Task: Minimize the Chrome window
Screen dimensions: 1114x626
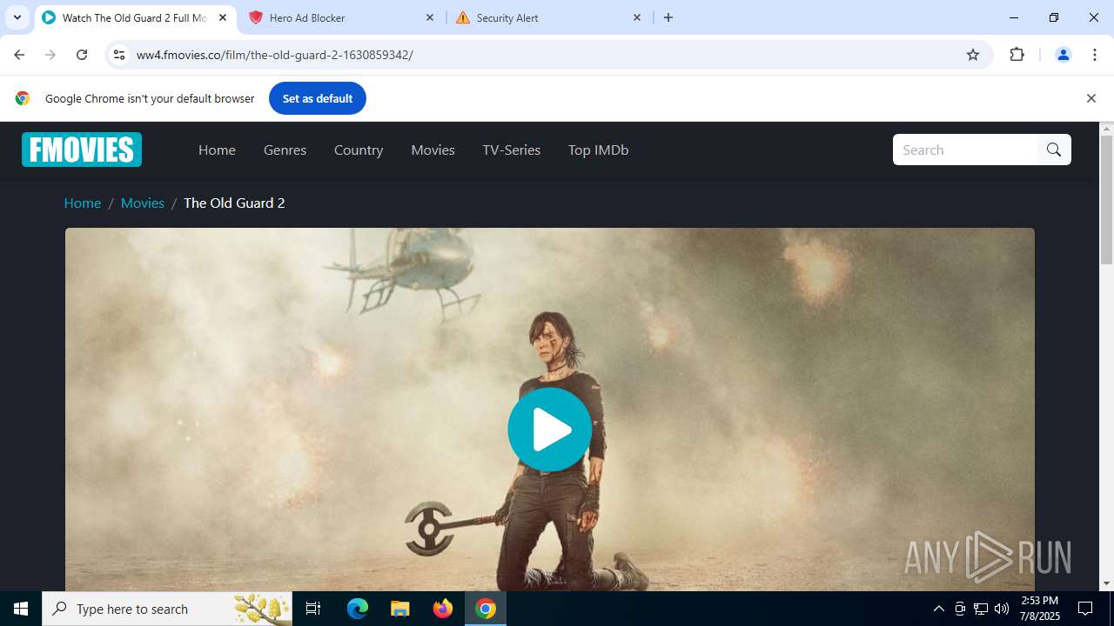Action: tap(1014, 17)
